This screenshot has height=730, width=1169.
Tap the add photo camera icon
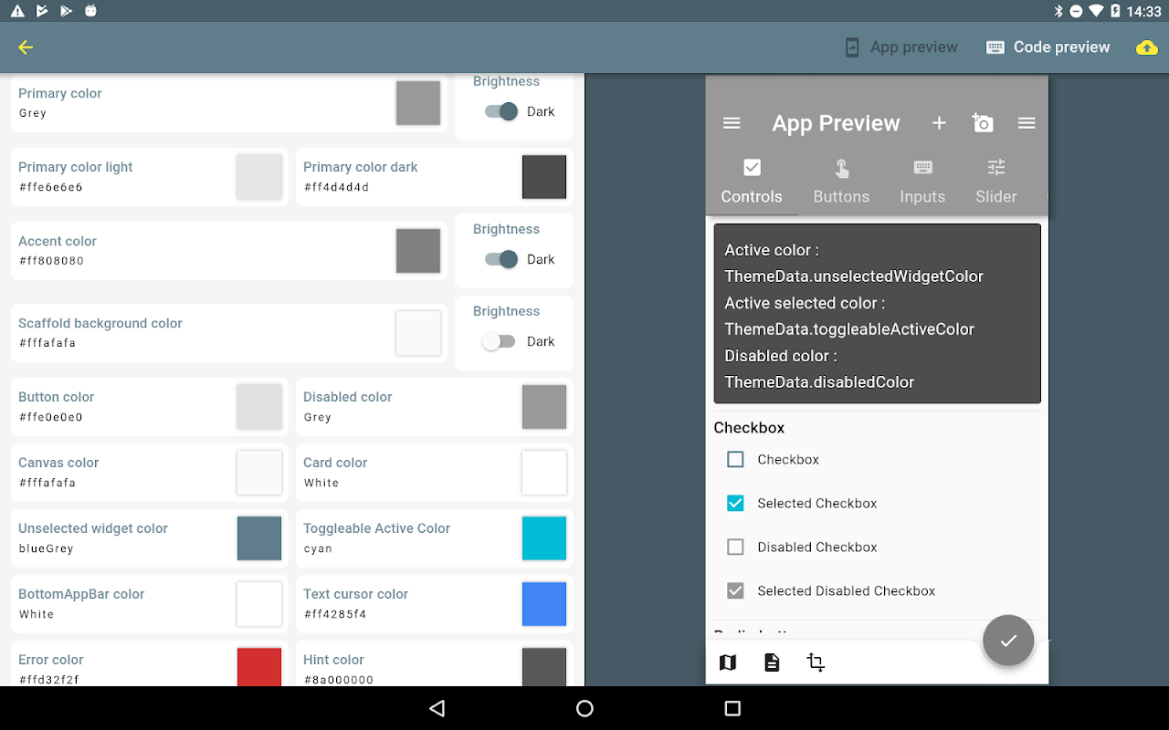tap(983, 123)
